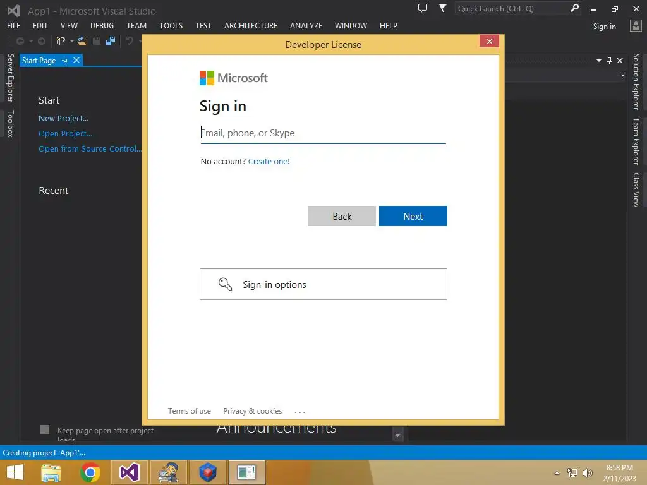This screenshot has height=485, width=647.
Task: Click Sign in at Visual Studio's top right
Action: pos(605,27)
